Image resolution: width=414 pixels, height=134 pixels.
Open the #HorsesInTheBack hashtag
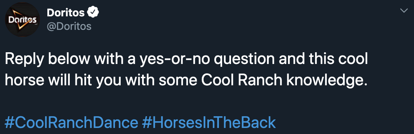click(x=209, y=123)
